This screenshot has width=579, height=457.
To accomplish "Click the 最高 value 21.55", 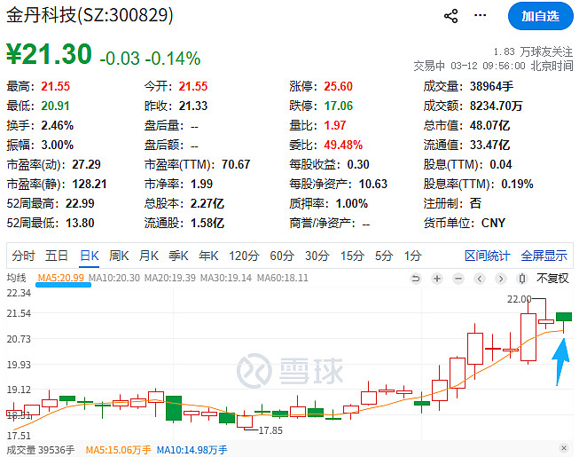I will pos(55,86).
